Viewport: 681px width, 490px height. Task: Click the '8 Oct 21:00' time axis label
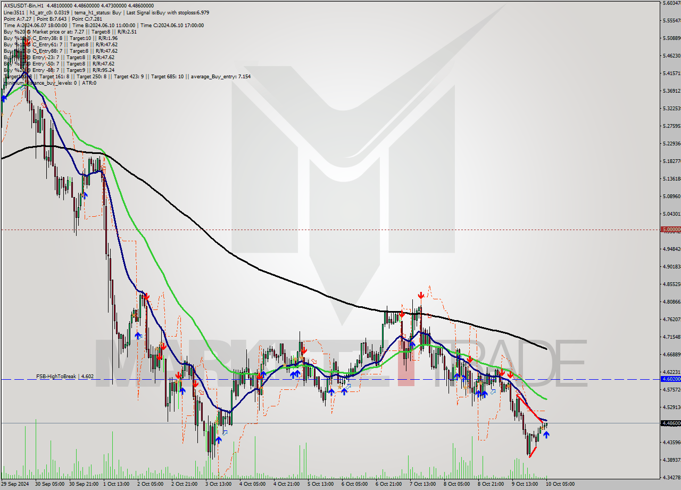point(492,484)
